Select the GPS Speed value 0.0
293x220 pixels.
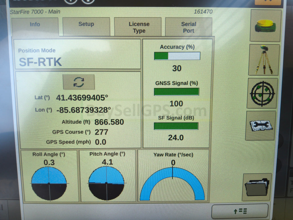point(100,142)
